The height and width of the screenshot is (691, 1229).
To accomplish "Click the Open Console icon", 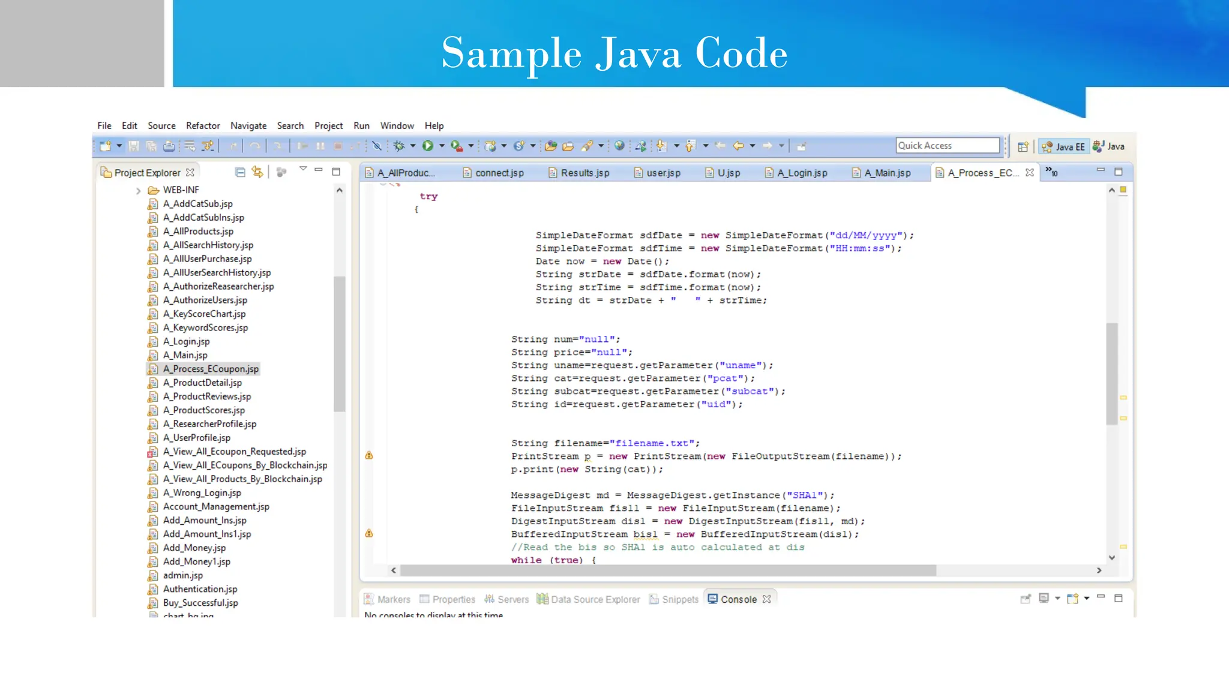I will [x=1073, y=599].
